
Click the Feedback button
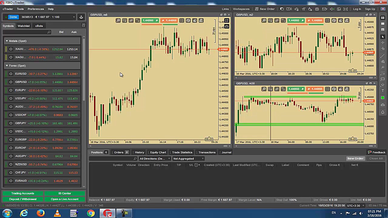tap(376, 152)
